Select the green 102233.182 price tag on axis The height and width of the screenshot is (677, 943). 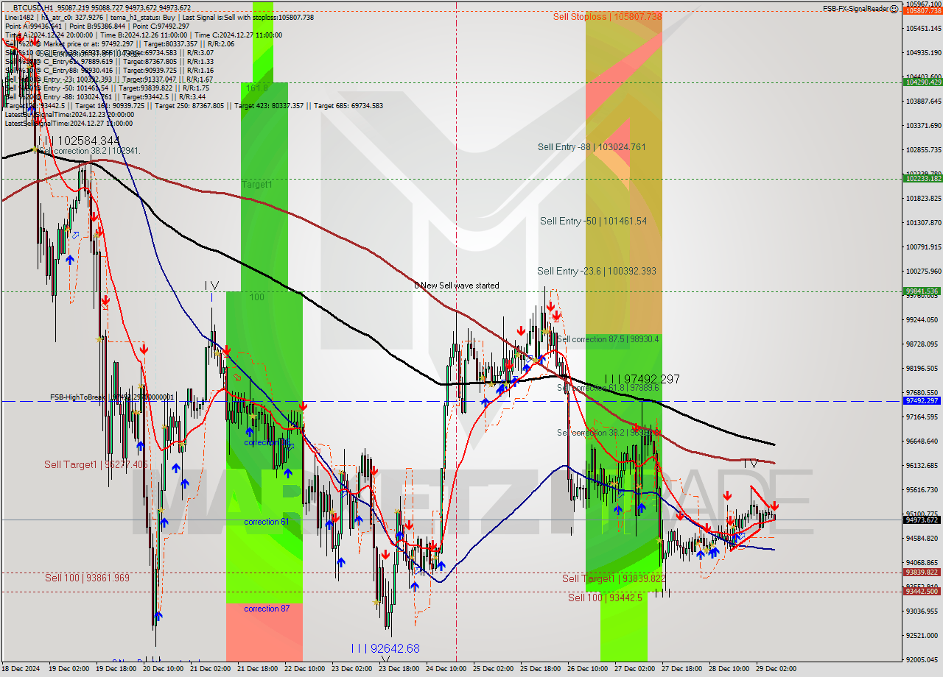point(922,178)
